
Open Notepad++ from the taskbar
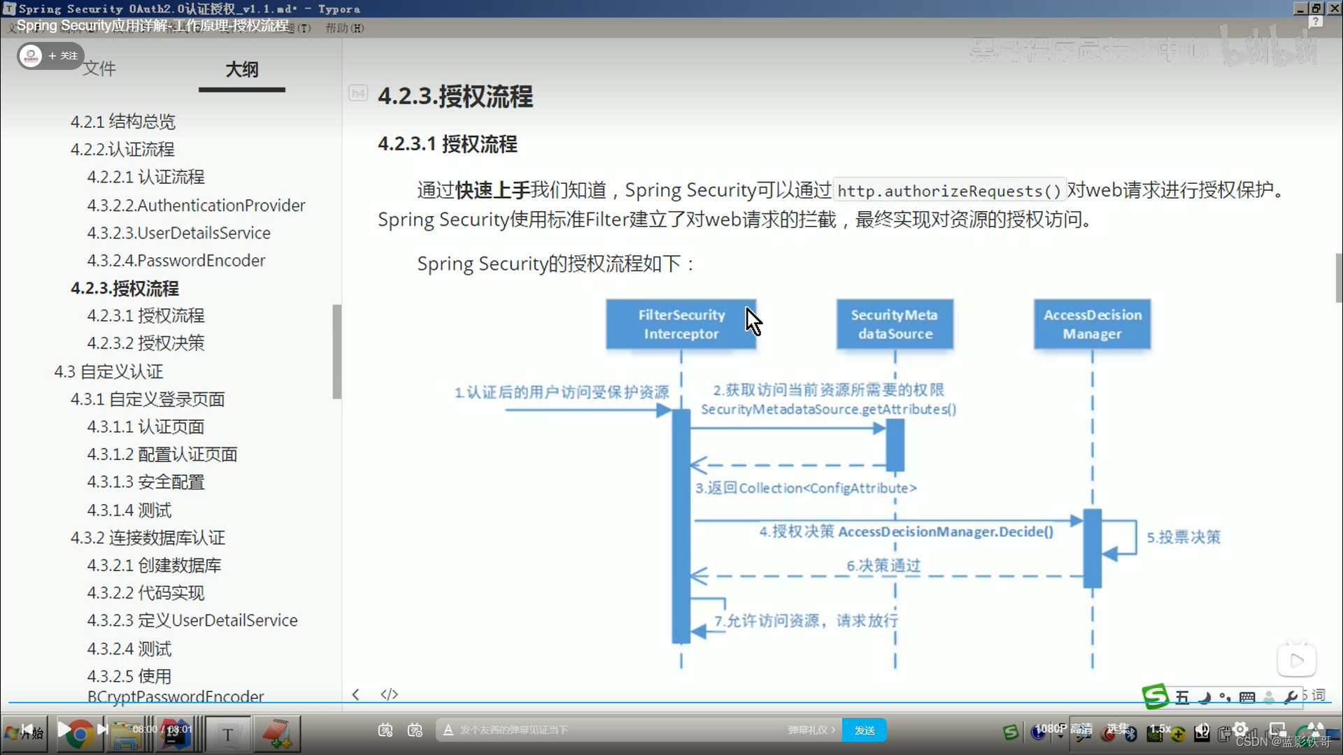coord(277,734)
